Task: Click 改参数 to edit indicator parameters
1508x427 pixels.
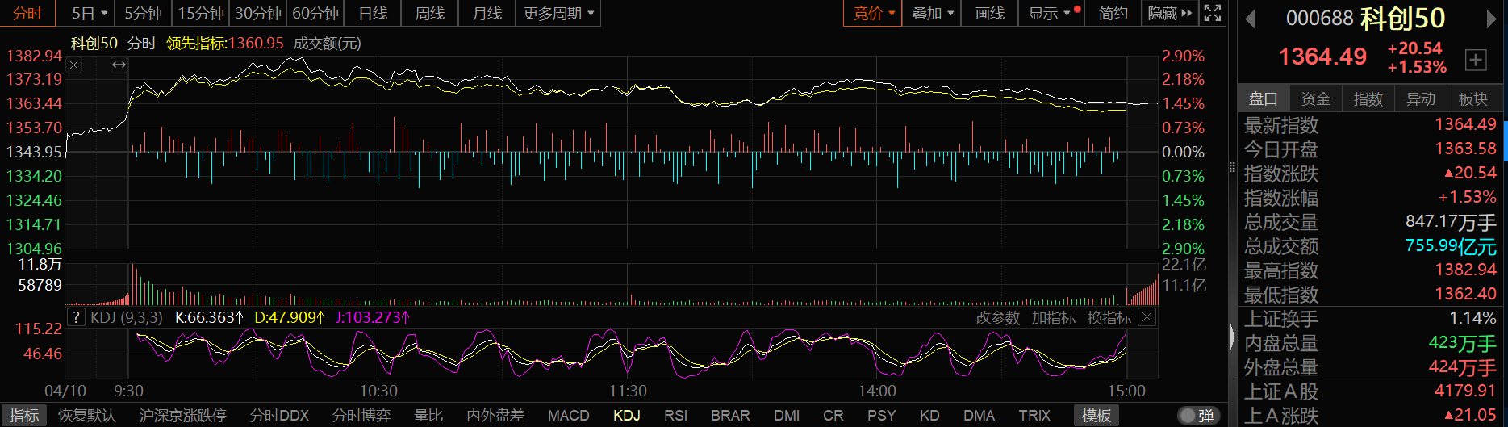Action: pyautogui.click(x=997, y=318)
